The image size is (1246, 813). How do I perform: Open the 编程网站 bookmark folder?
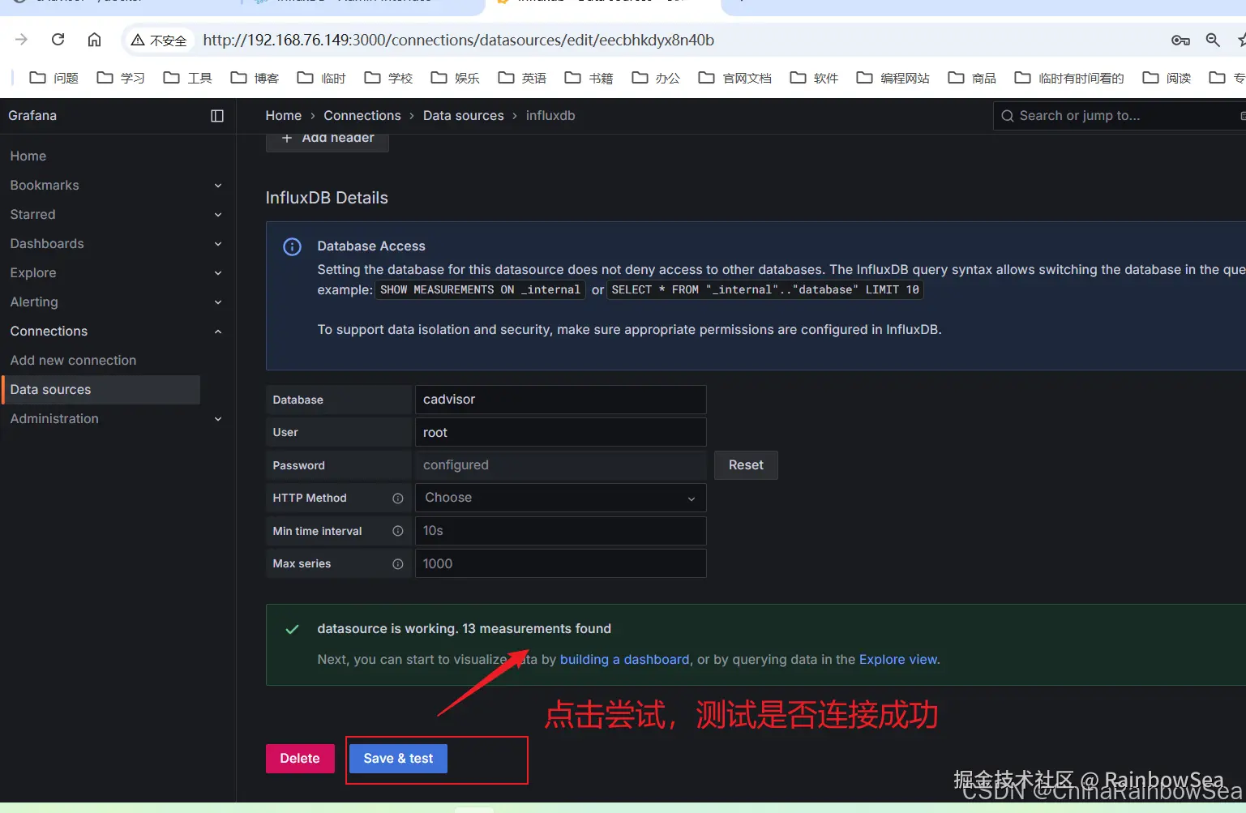893,78
